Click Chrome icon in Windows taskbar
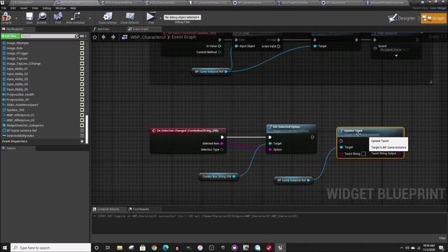Screen dimensions: 448x252 coord(154,248)
